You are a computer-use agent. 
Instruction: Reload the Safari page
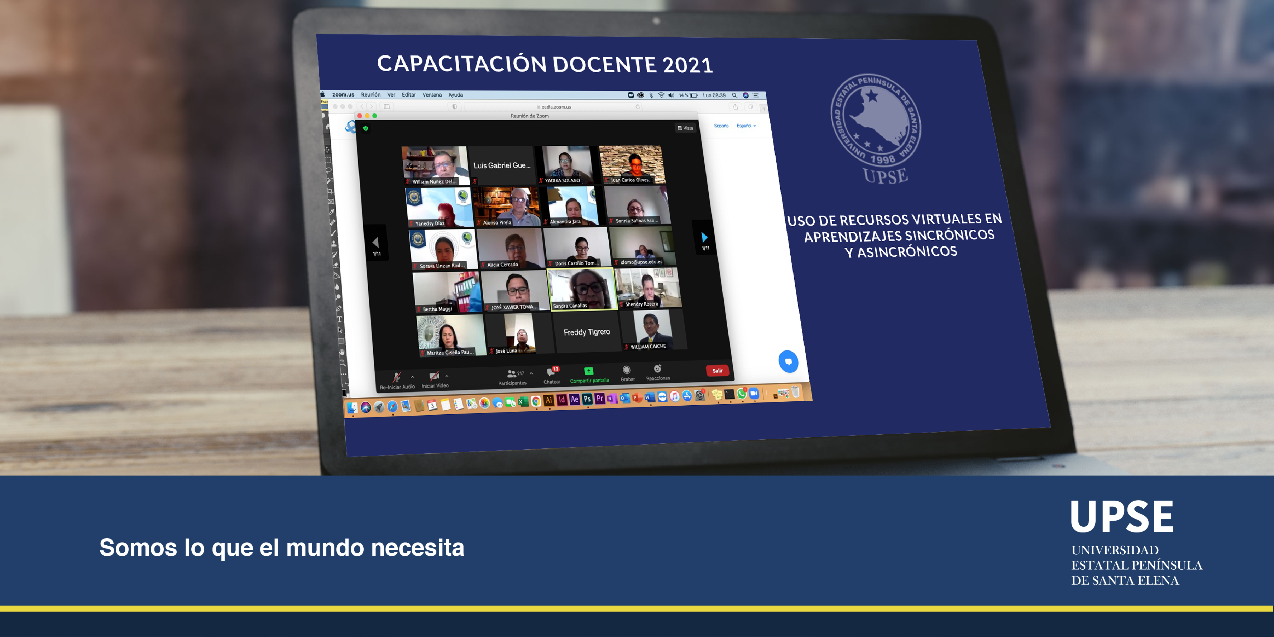(x=637, y=107)
